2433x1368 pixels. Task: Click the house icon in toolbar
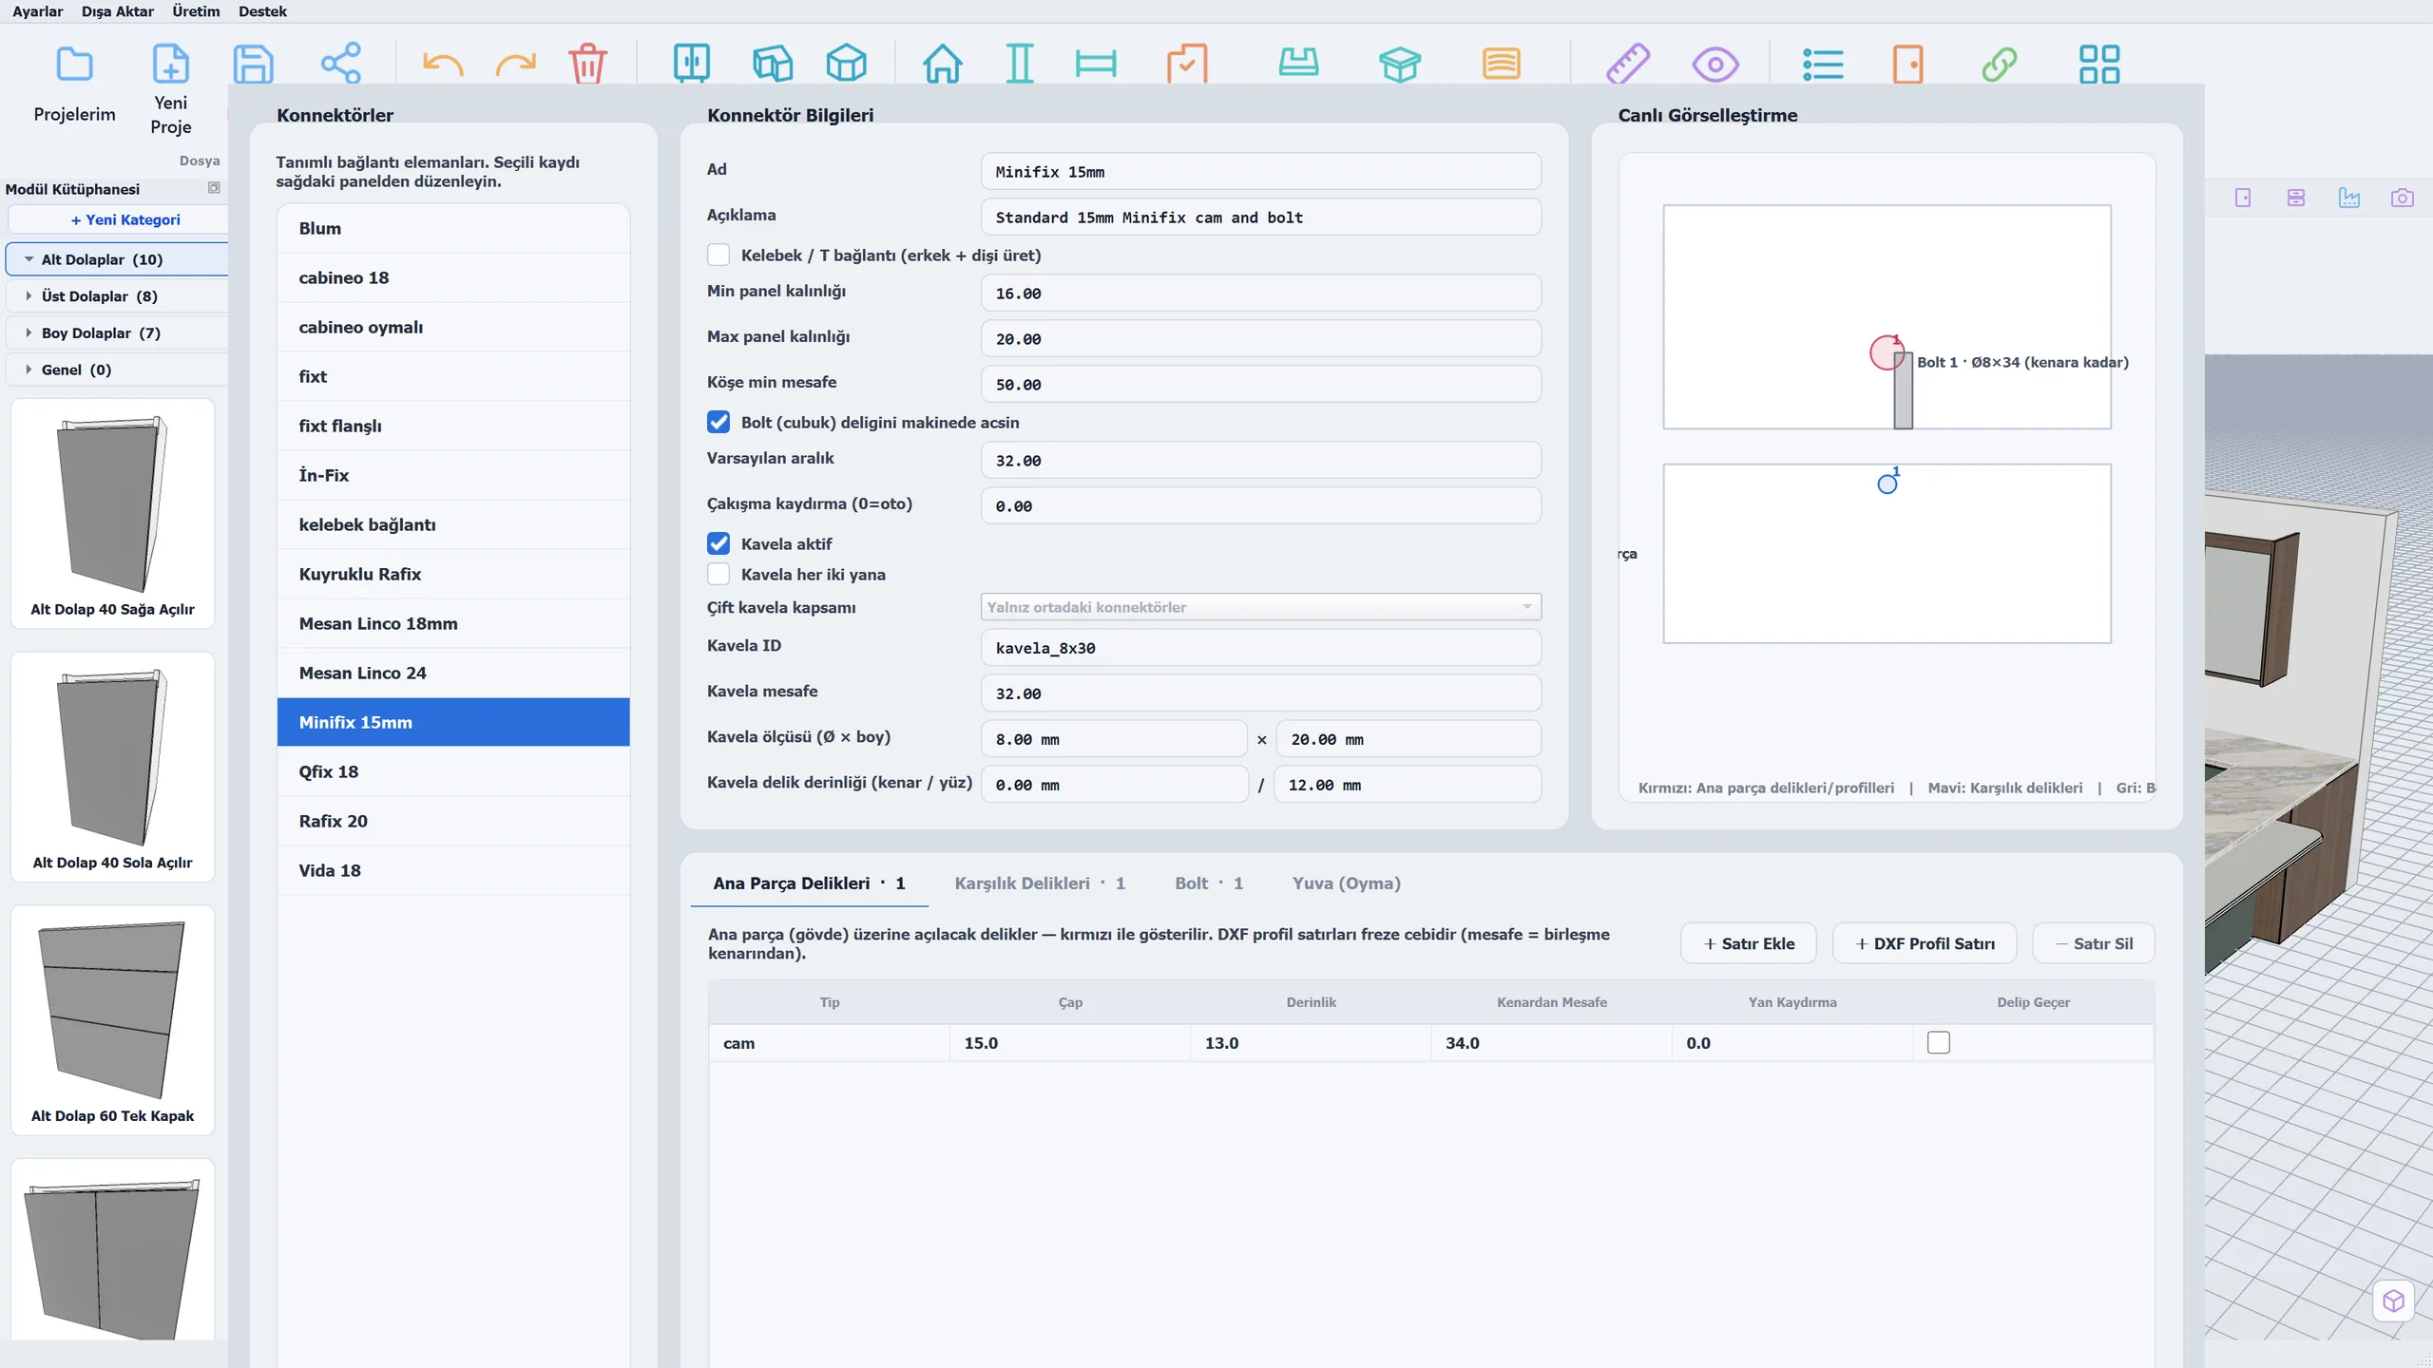tap(942, 64)
